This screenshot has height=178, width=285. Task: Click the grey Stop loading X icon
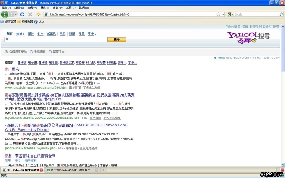coord(30,14)
